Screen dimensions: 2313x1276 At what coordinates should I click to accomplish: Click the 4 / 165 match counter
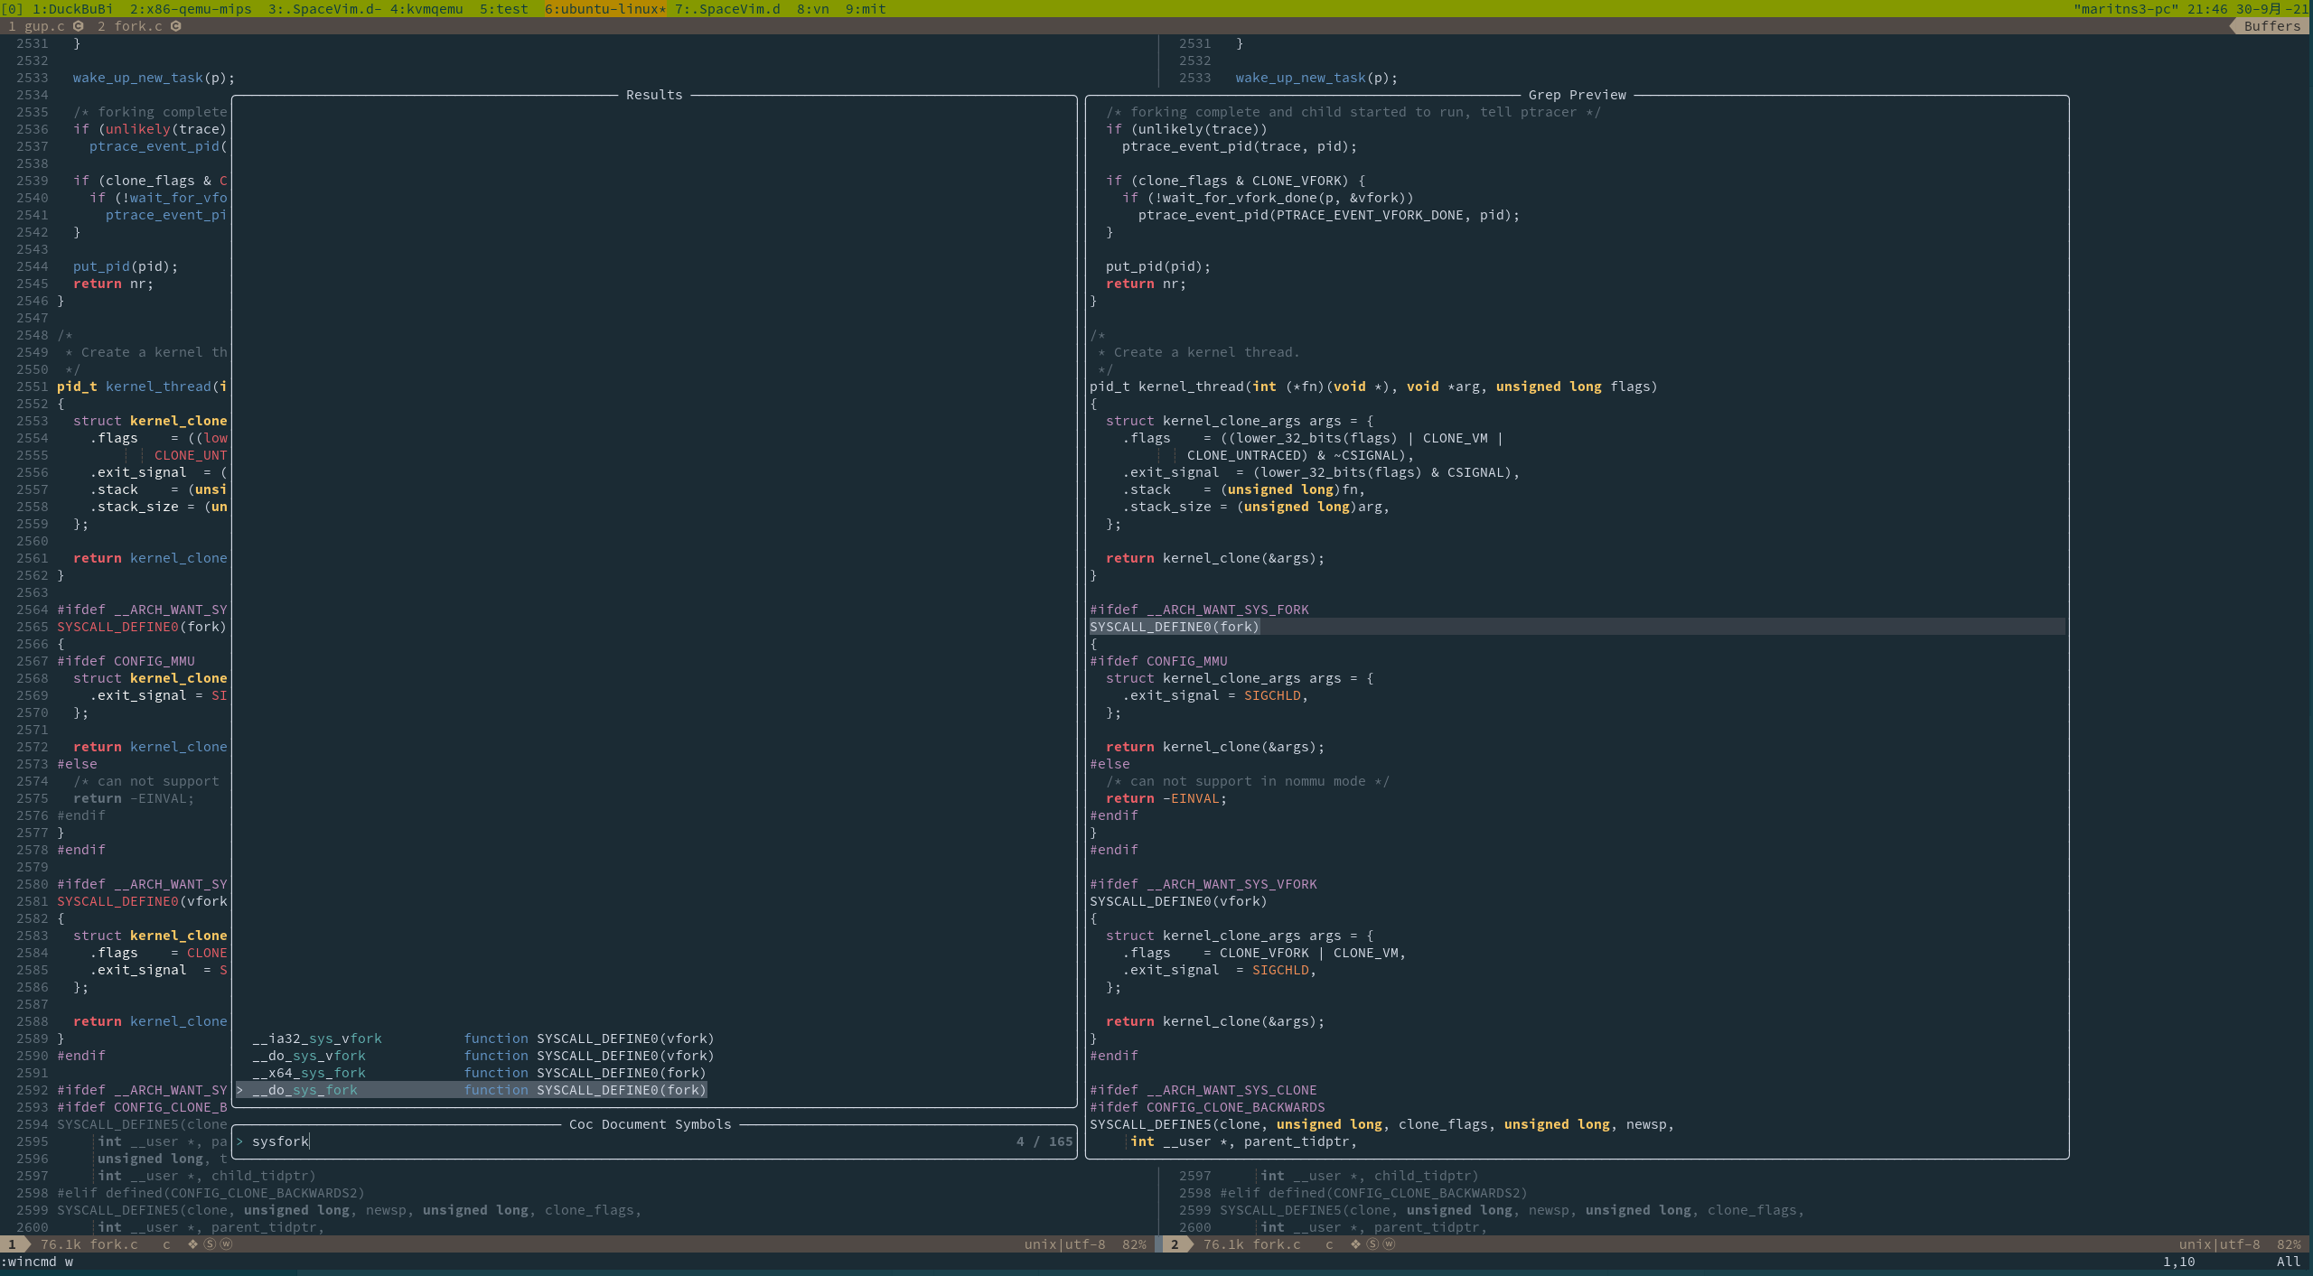(x=1044, y=1141)
